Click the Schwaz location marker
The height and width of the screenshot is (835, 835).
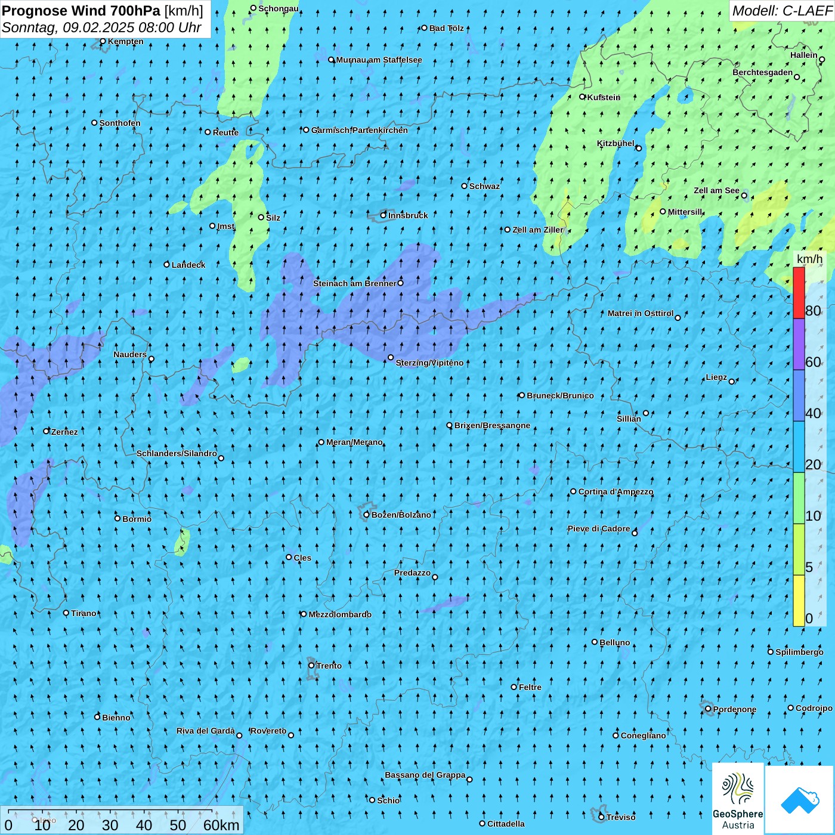point(464,185)
